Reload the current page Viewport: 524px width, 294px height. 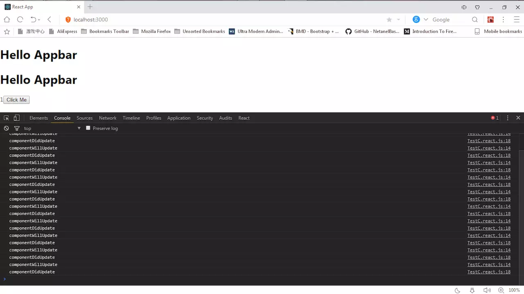point(20,19)
